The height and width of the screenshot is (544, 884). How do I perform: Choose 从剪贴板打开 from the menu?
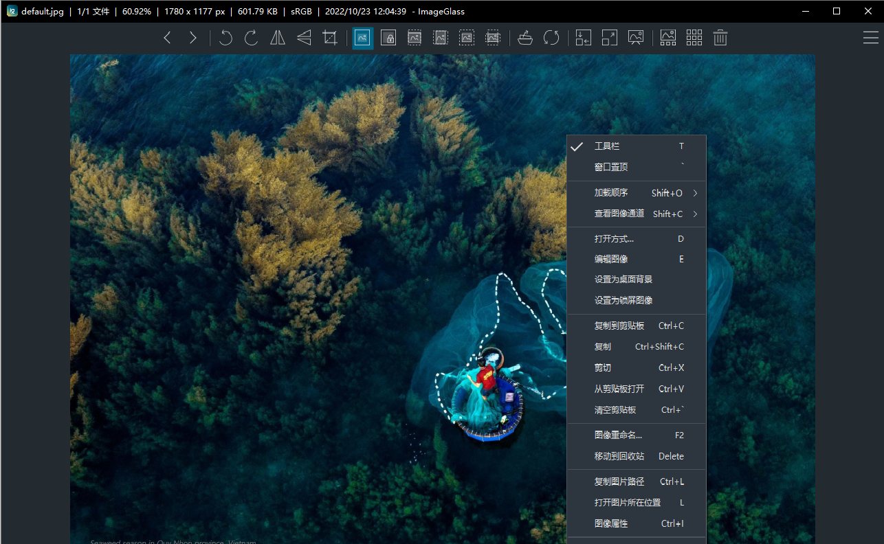(637, 389)
